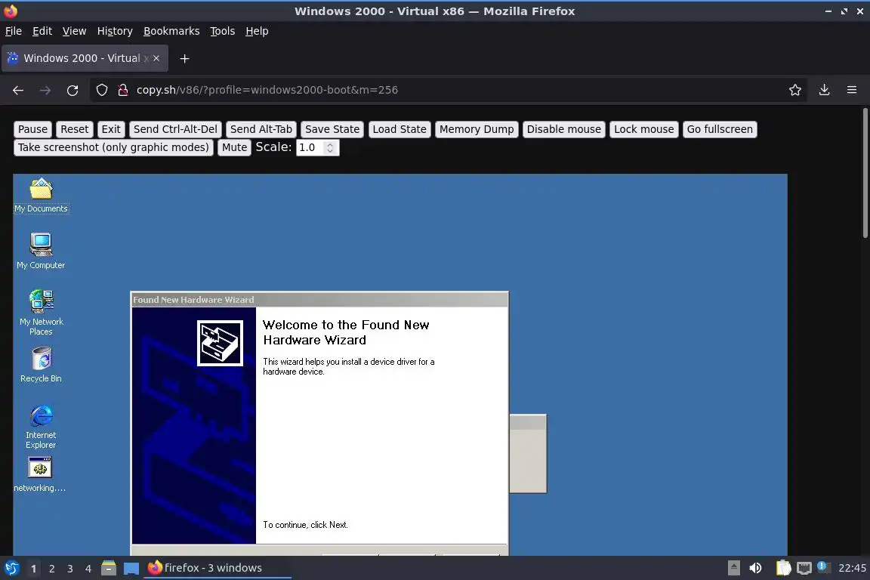Open the file manager from taskbar

(109, 568)
